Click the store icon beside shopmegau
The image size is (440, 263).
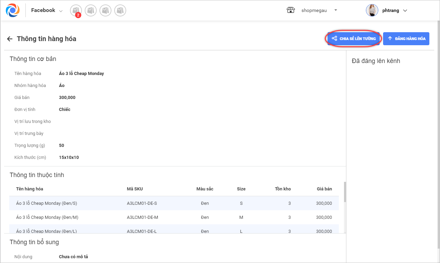point(290,10)
